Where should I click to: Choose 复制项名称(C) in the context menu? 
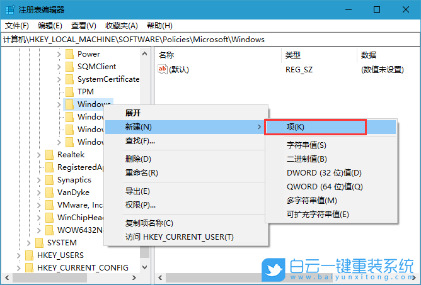(x=187, y=223)
